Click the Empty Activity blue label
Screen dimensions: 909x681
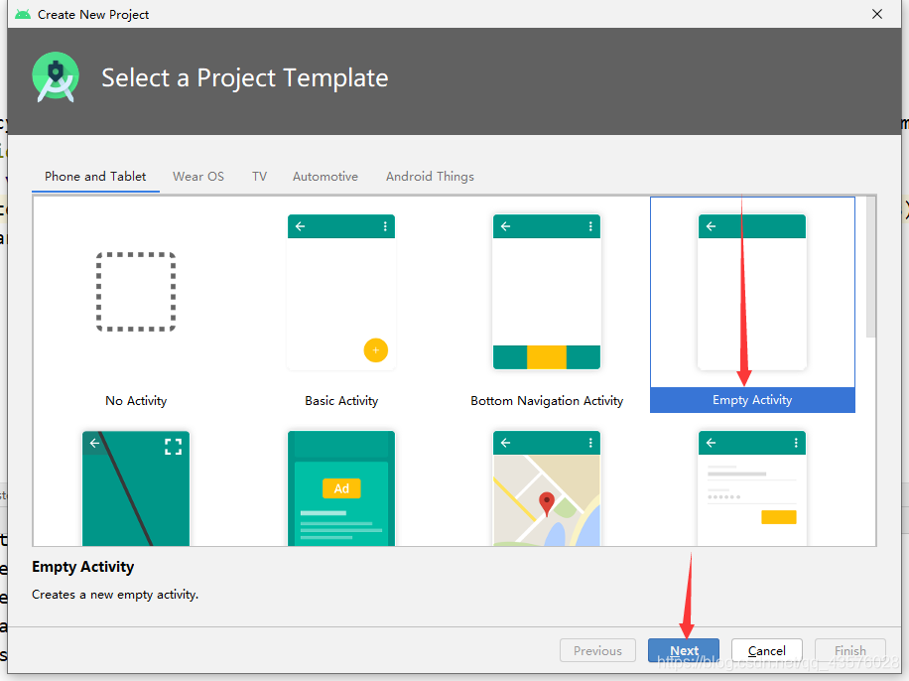(x=752, y=400)
